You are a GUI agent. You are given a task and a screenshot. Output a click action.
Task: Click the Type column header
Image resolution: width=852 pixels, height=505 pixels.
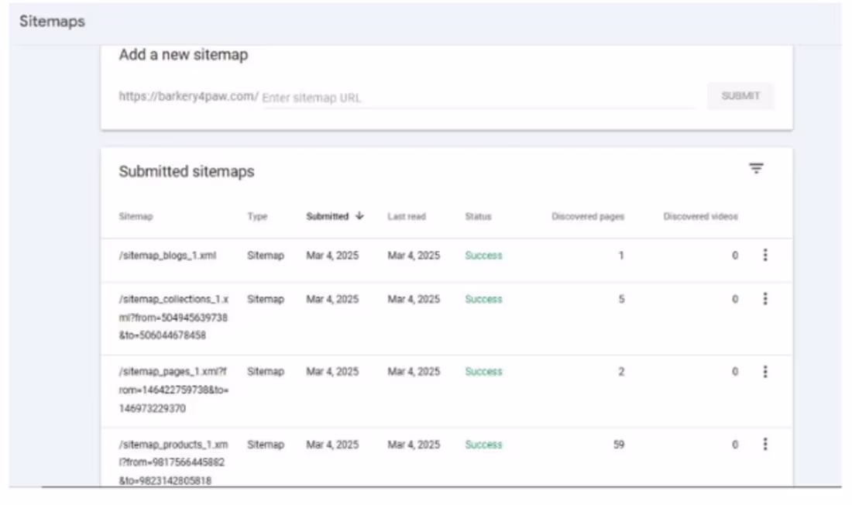point(258,216)
